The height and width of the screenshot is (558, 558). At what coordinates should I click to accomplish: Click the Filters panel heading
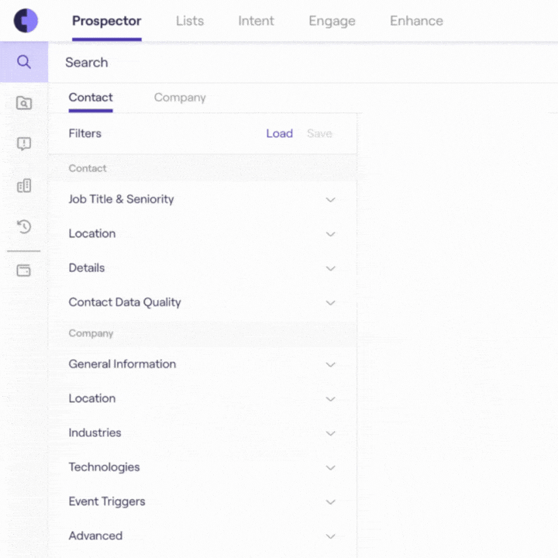(85, 133)
